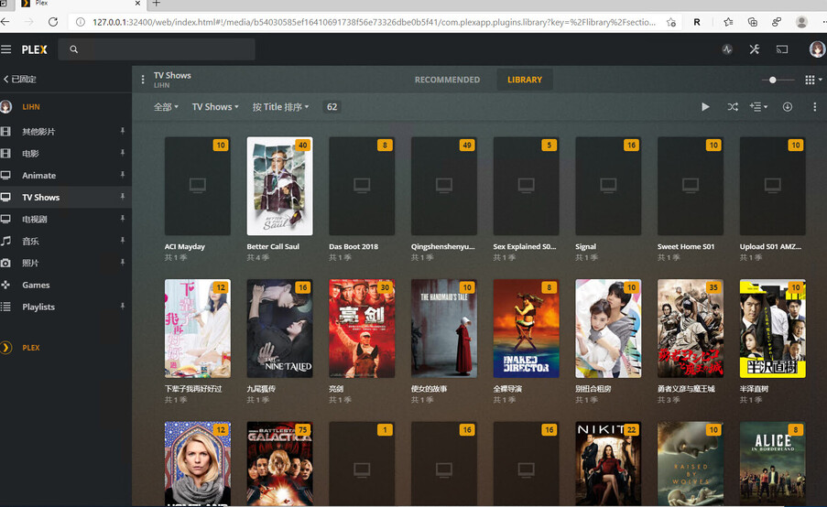Click the 半泽直树 title link
The image size is (827, 507).
pyautogui.click(x=754, y=389)
